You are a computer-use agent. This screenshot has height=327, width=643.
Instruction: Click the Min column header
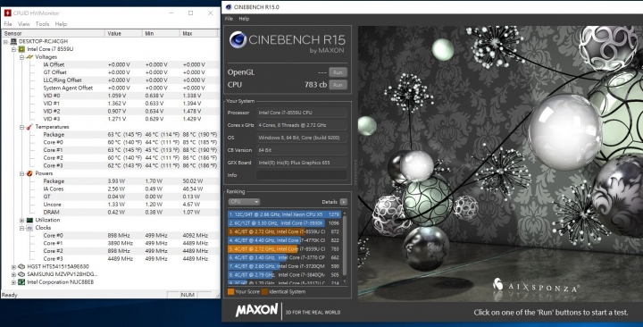point(161,34)
